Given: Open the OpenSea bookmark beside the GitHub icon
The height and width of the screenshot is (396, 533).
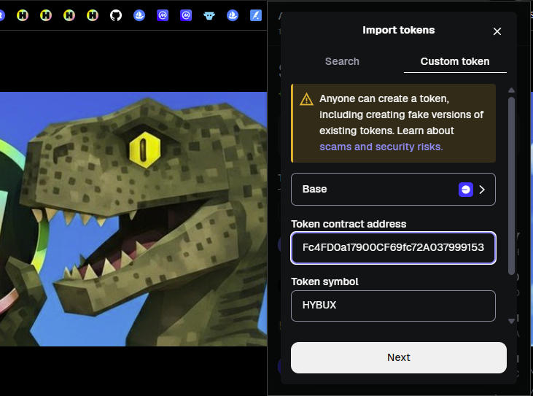Looking at the screenshot, I should coord(139,15).
